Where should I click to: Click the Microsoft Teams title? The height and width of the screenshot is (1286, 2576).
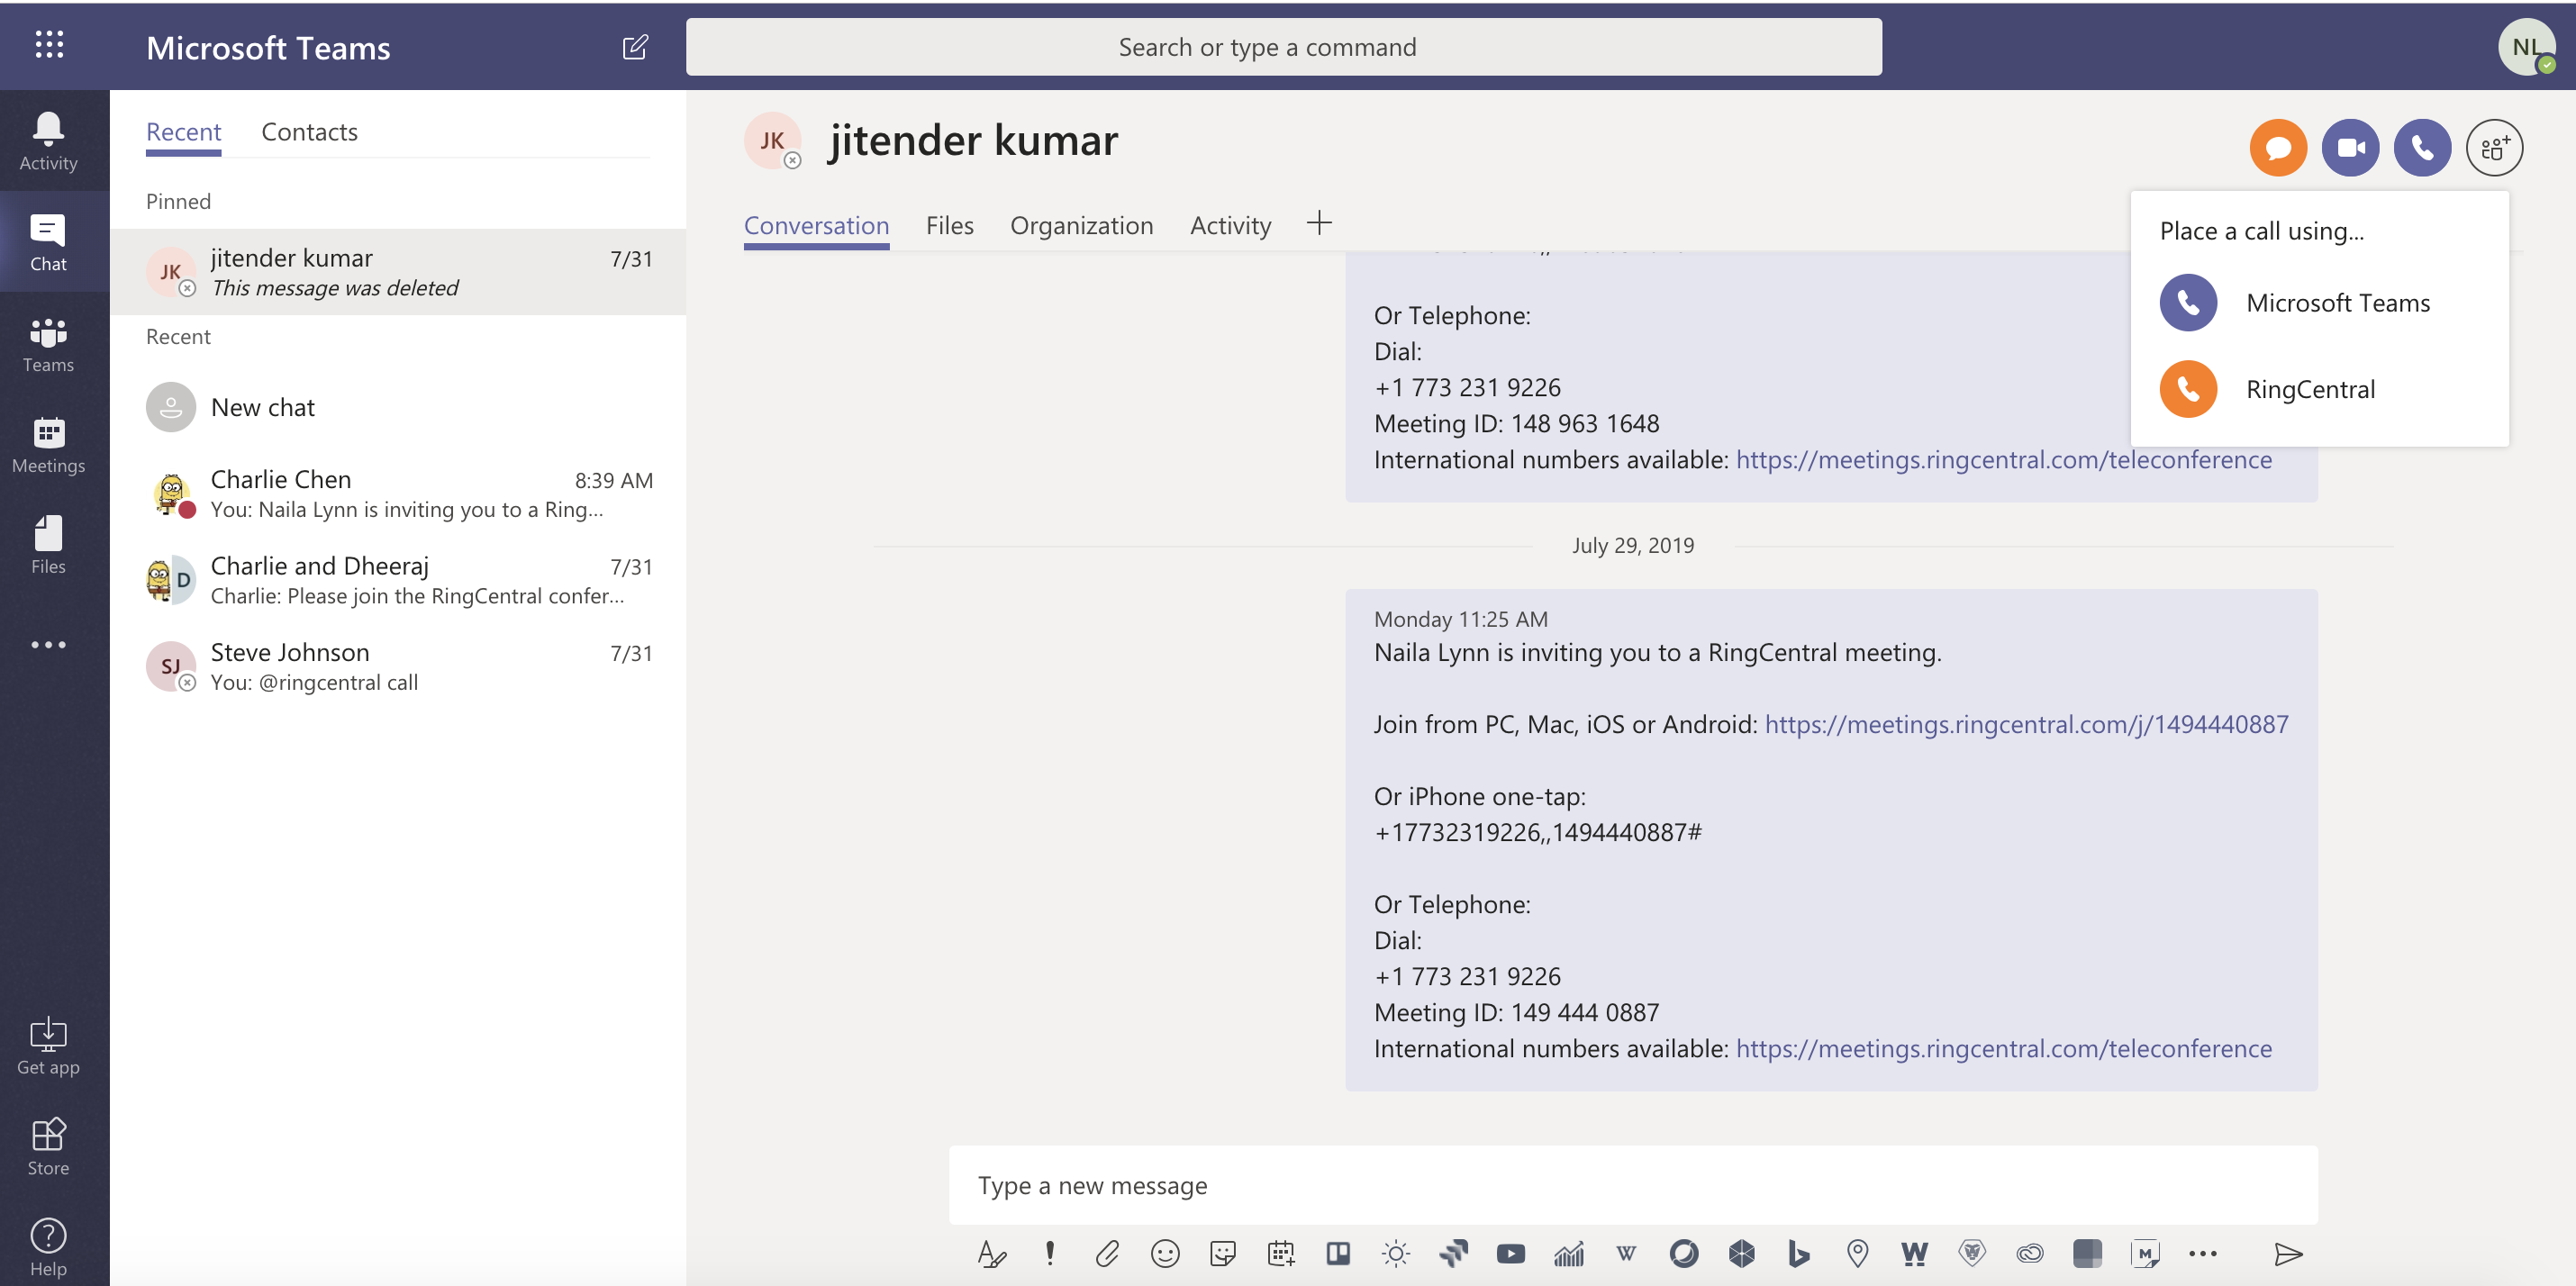coord(268,48)
